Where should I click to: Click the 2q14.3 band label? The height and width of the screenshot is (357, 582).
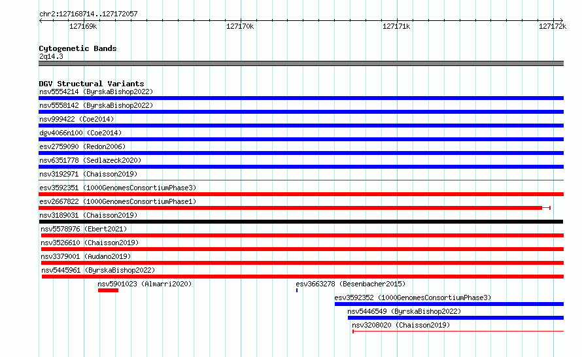[x=51, y=56]
